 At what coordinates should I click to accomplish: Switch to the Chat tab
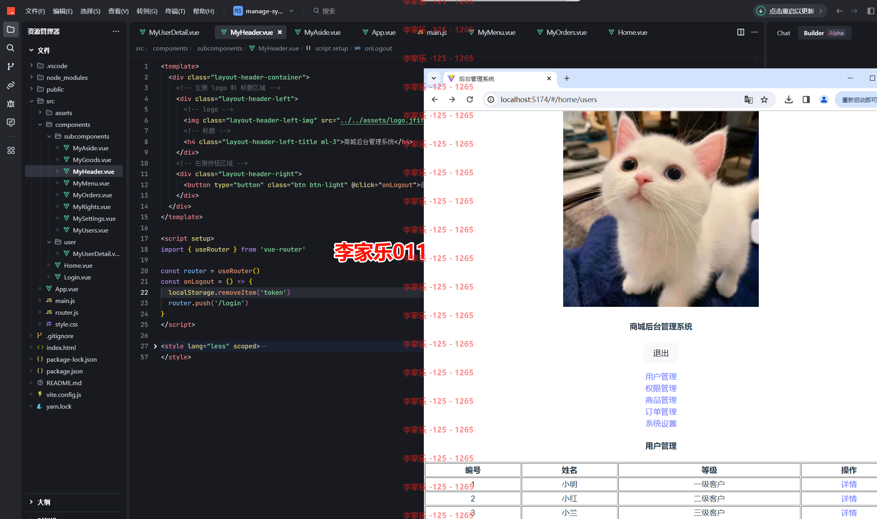tap(783, 33)
